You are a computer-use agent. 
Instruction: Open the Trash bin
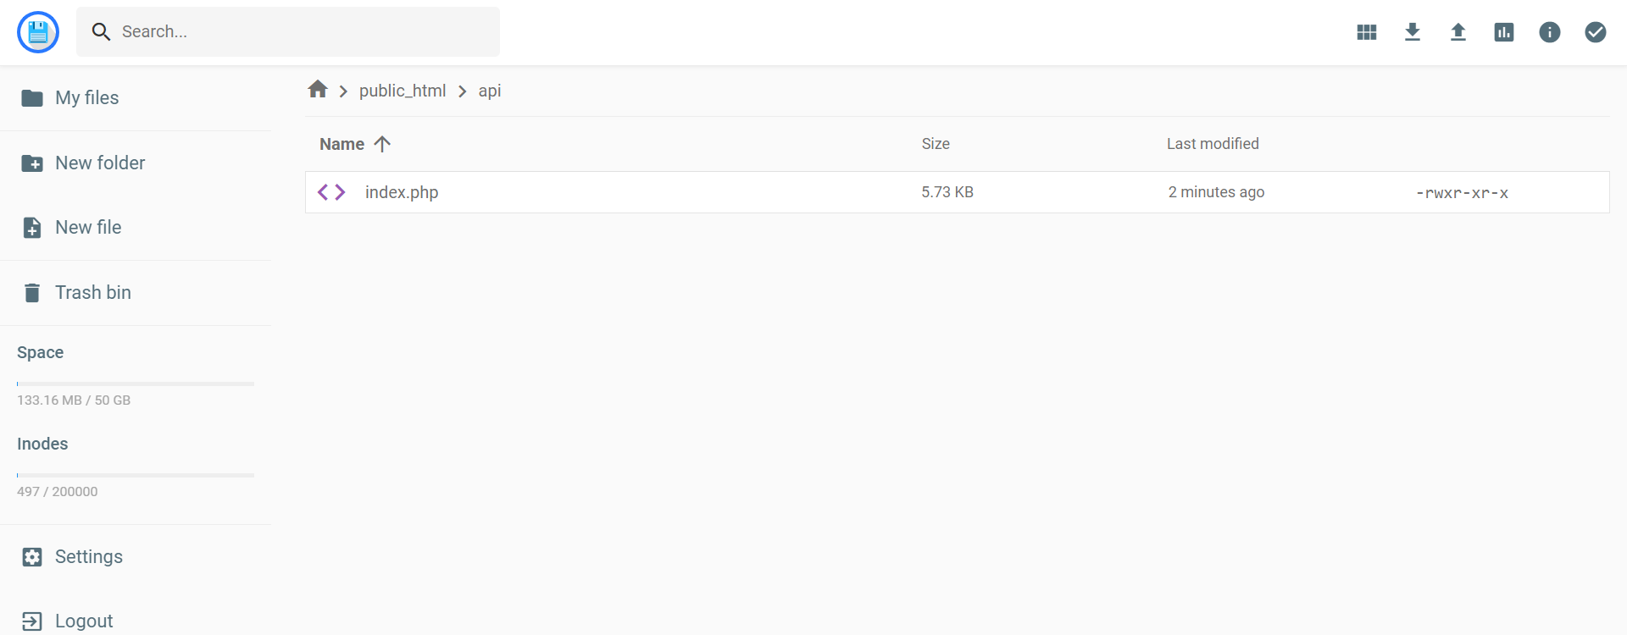[92, 291]
